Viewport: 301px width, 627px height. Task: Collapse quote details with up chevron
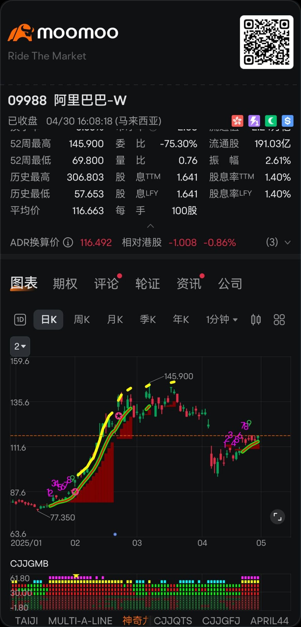click(x=150, y=226)
